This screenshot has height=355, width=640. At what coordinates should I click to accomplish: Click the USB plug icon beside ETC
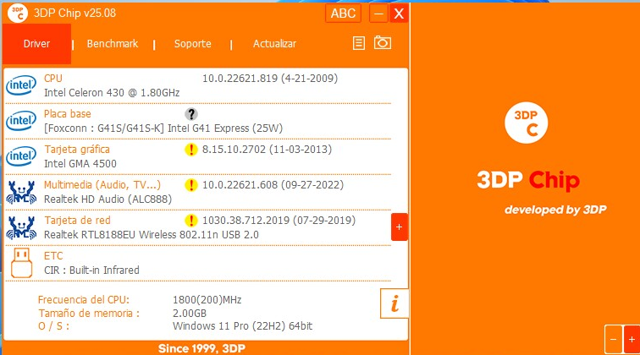[21, 263]
